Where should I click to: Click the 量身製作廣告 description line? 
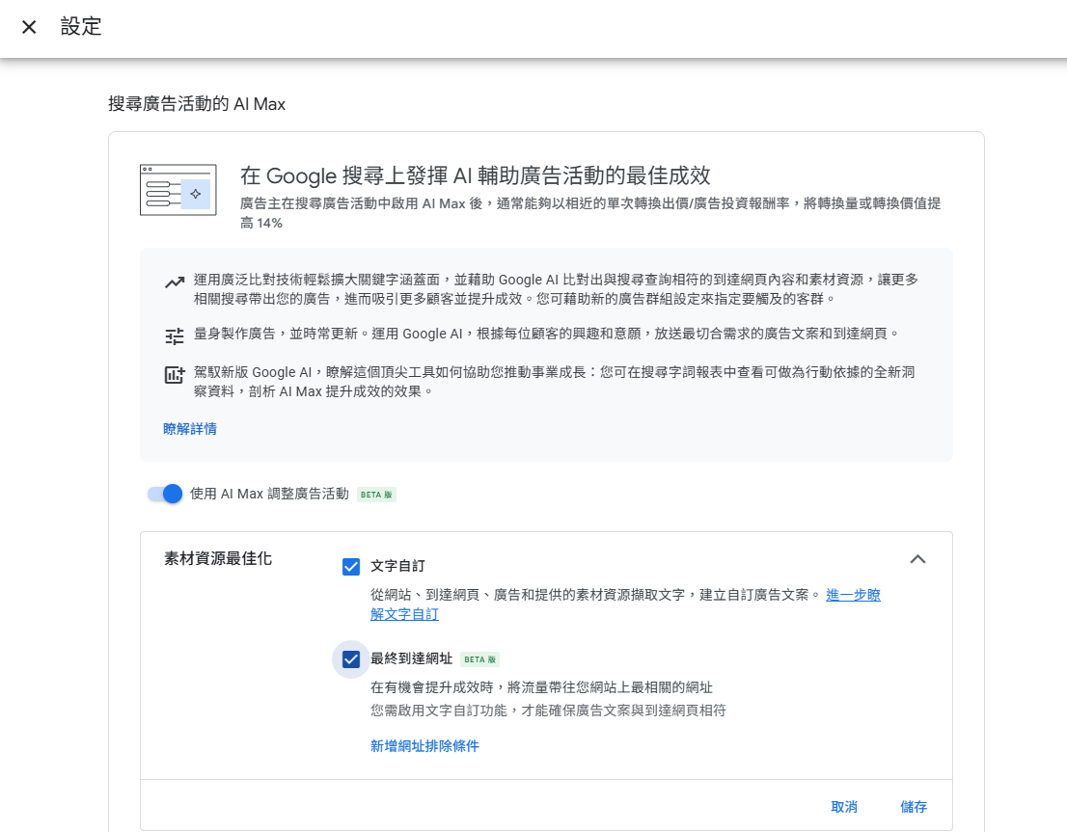tap(547, 334)
